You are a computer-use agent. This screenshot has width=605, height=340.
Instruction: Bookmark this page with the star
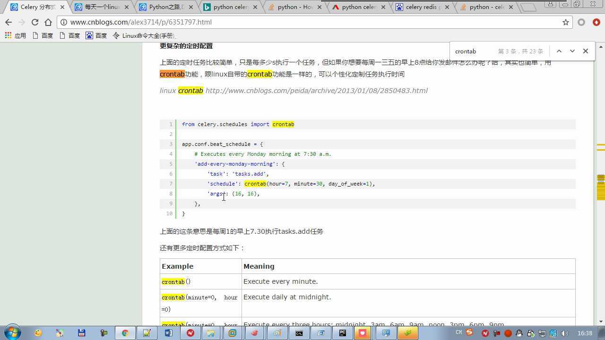point(565,22)
